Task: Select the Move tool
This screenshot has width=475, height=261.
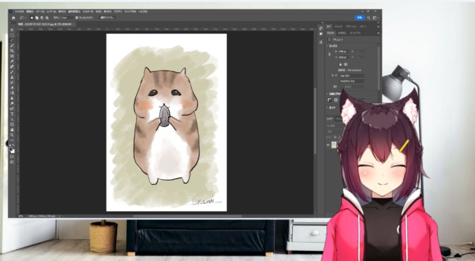Action: (12, 30)
